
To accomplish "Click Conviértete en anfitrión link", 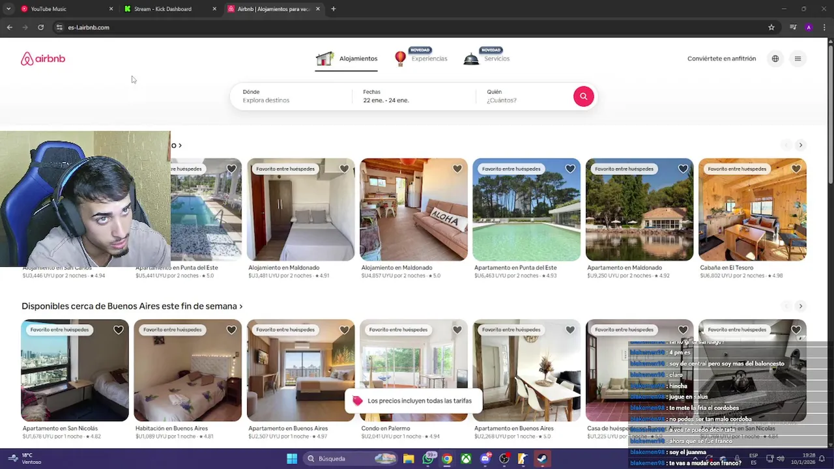I will coord(721,59).
